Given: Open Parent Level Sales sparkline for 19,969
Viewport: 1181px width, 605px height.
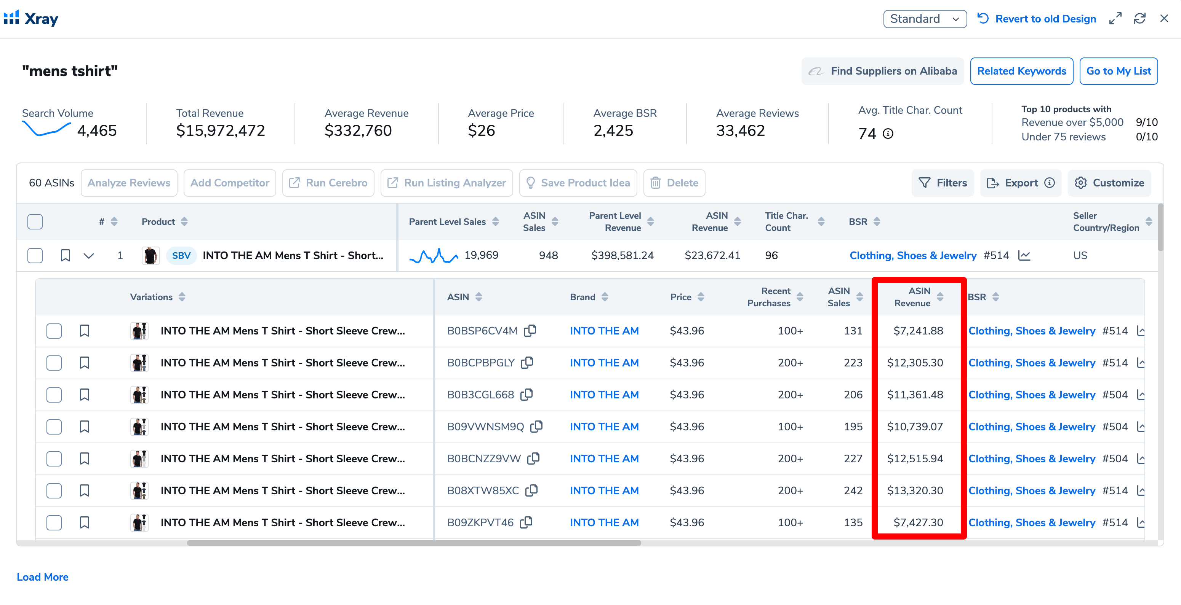Looking at the screenshot, I should [x=433, y=256].
